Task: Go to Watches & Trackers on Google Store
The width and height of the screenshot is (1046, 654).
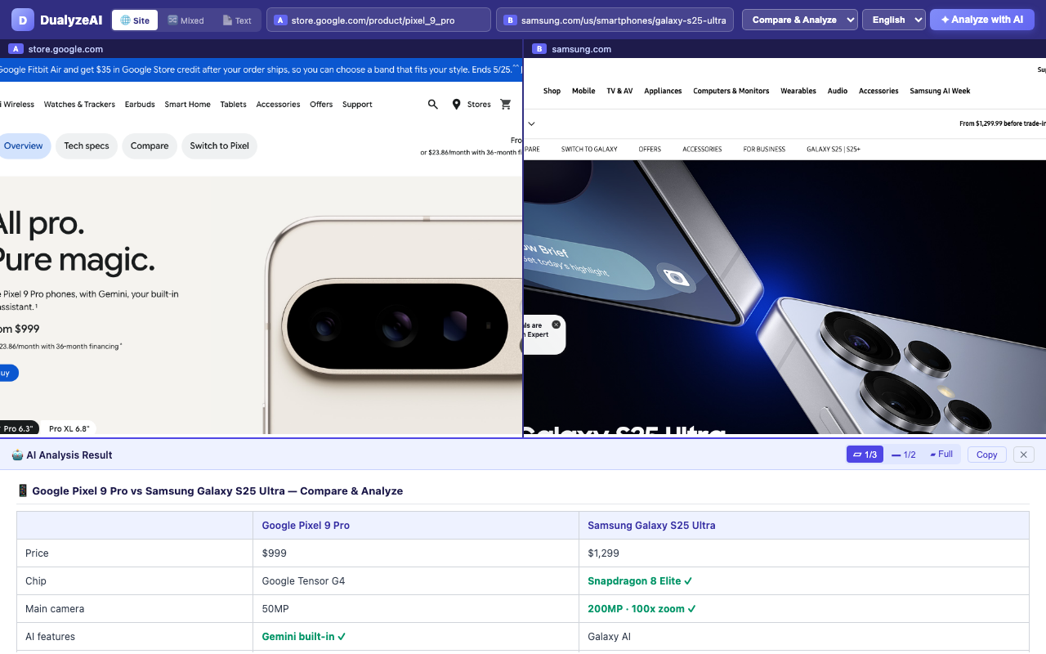Action: click(x=79, y=105)
